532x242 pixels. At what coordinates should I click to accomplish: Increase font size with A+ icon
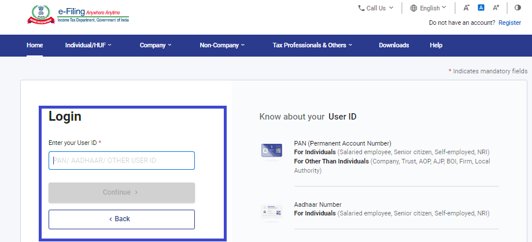point(496,8)
